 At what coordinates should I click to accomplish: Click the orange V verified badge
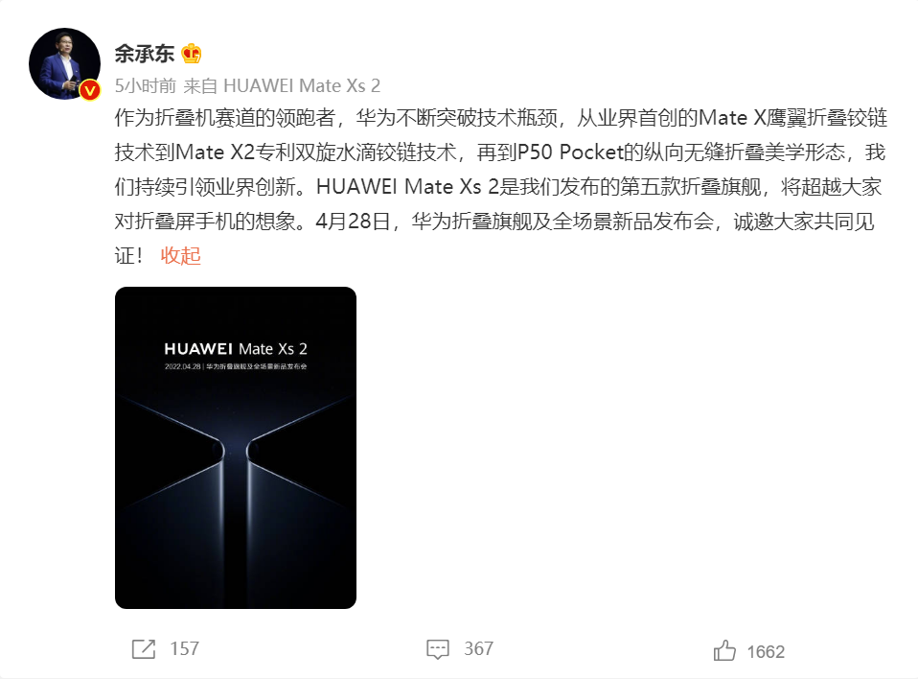click(89, 90)
